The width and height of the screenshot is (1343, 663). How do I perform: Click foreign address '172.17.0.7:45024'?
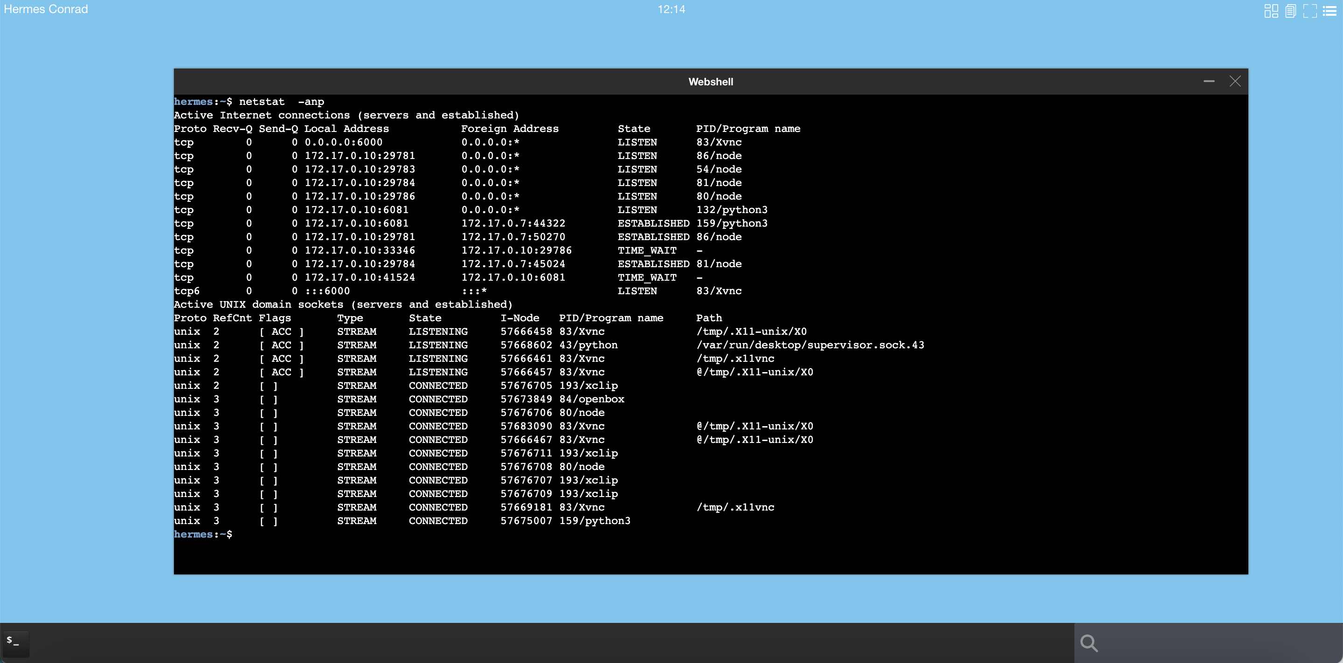513,264
